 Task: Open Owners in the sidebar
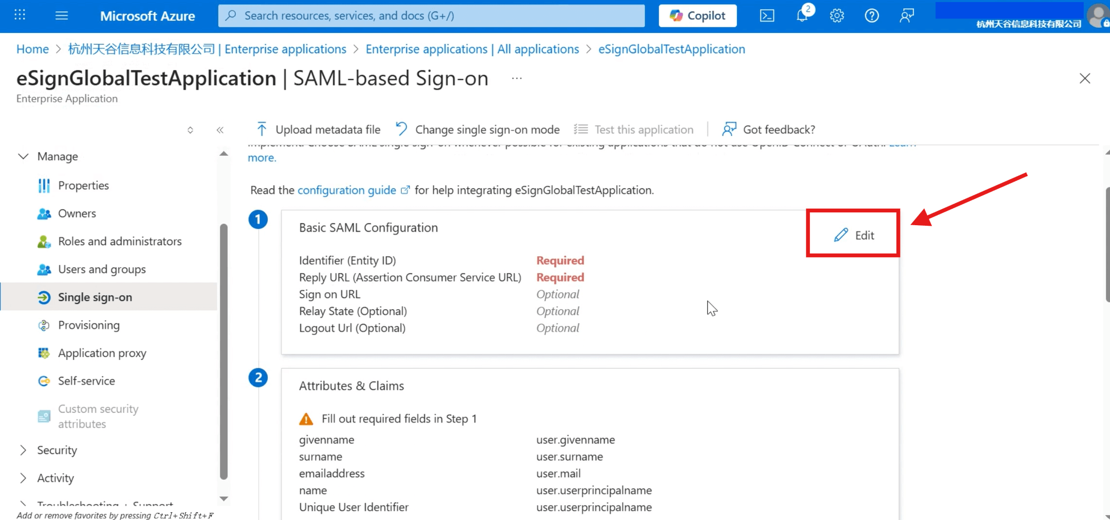point(77,213)
